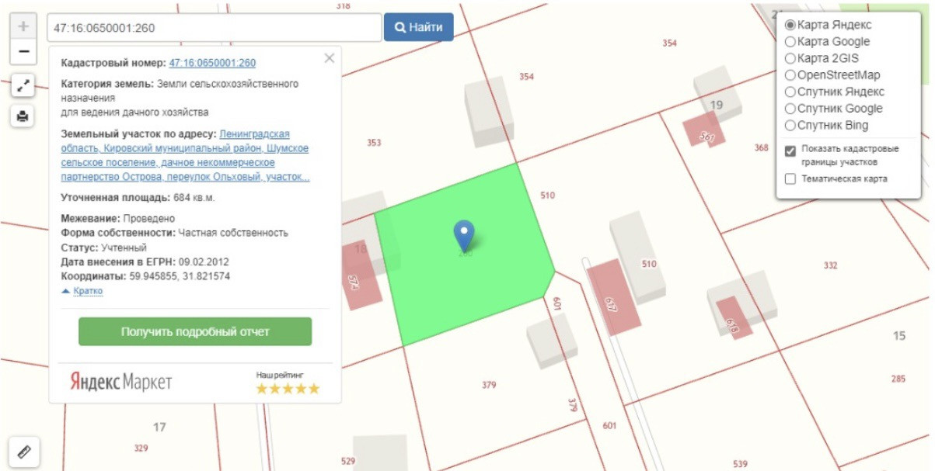The image size is (935, 471).
Task: Click red building labeled 567
Action: [x=703, y=129]
